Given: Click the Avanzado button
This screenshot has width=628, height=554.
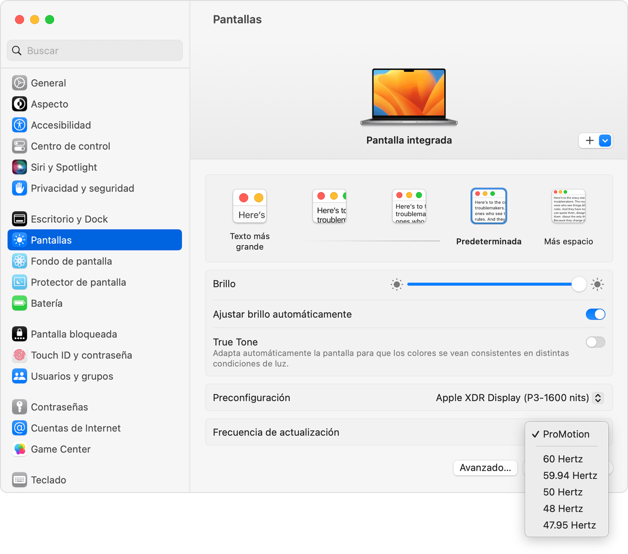Looking at the screenshot, I should point(485,468).
